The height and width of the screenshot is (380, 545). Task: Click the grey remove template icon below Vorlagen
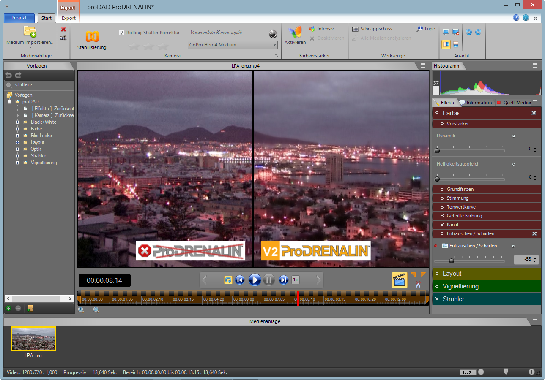[x=18, y=308]
